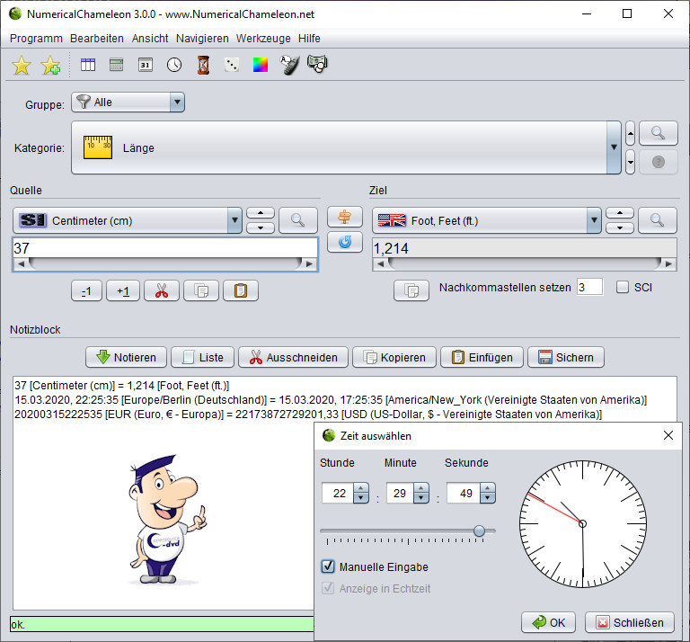
Task: Open the color spectrum picker icon
Action: click(261, 65)
